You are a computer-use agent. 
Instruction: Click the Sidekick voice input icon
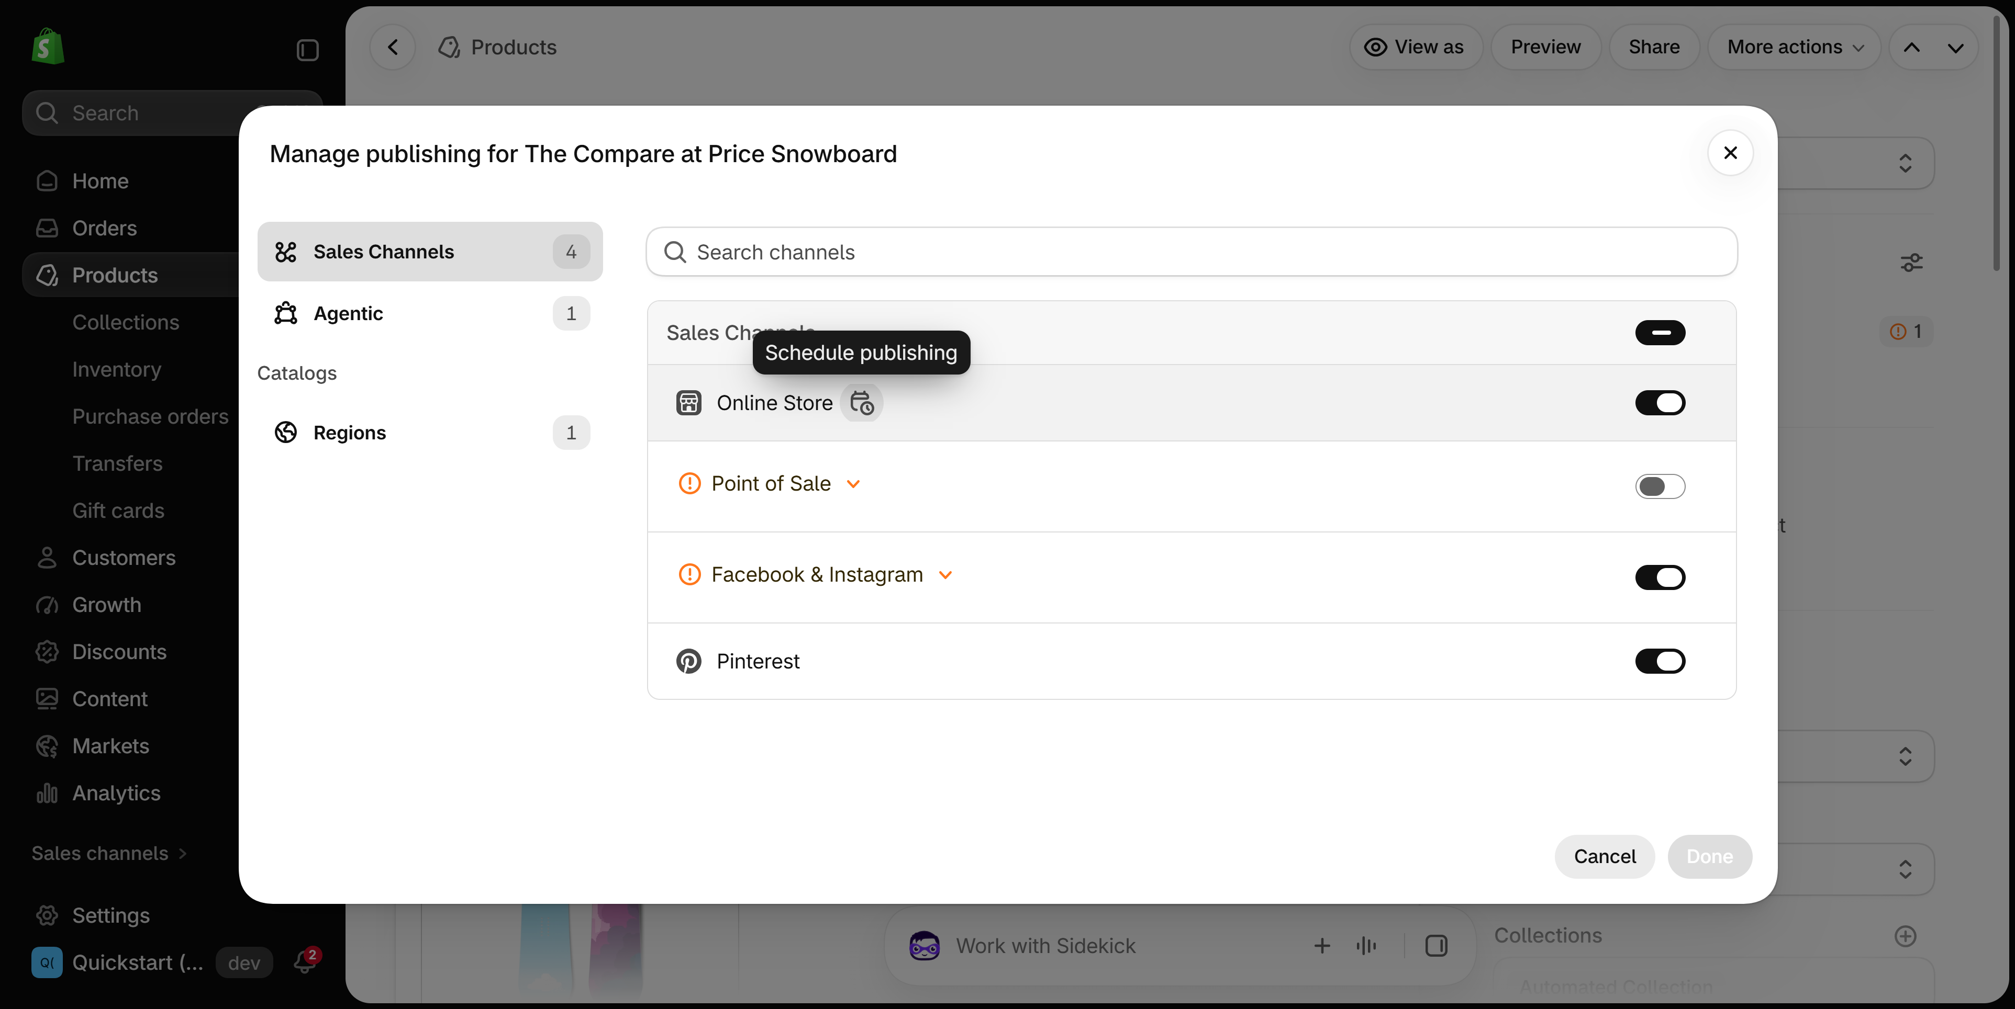pyautogui.click(x=1366, y=946)
